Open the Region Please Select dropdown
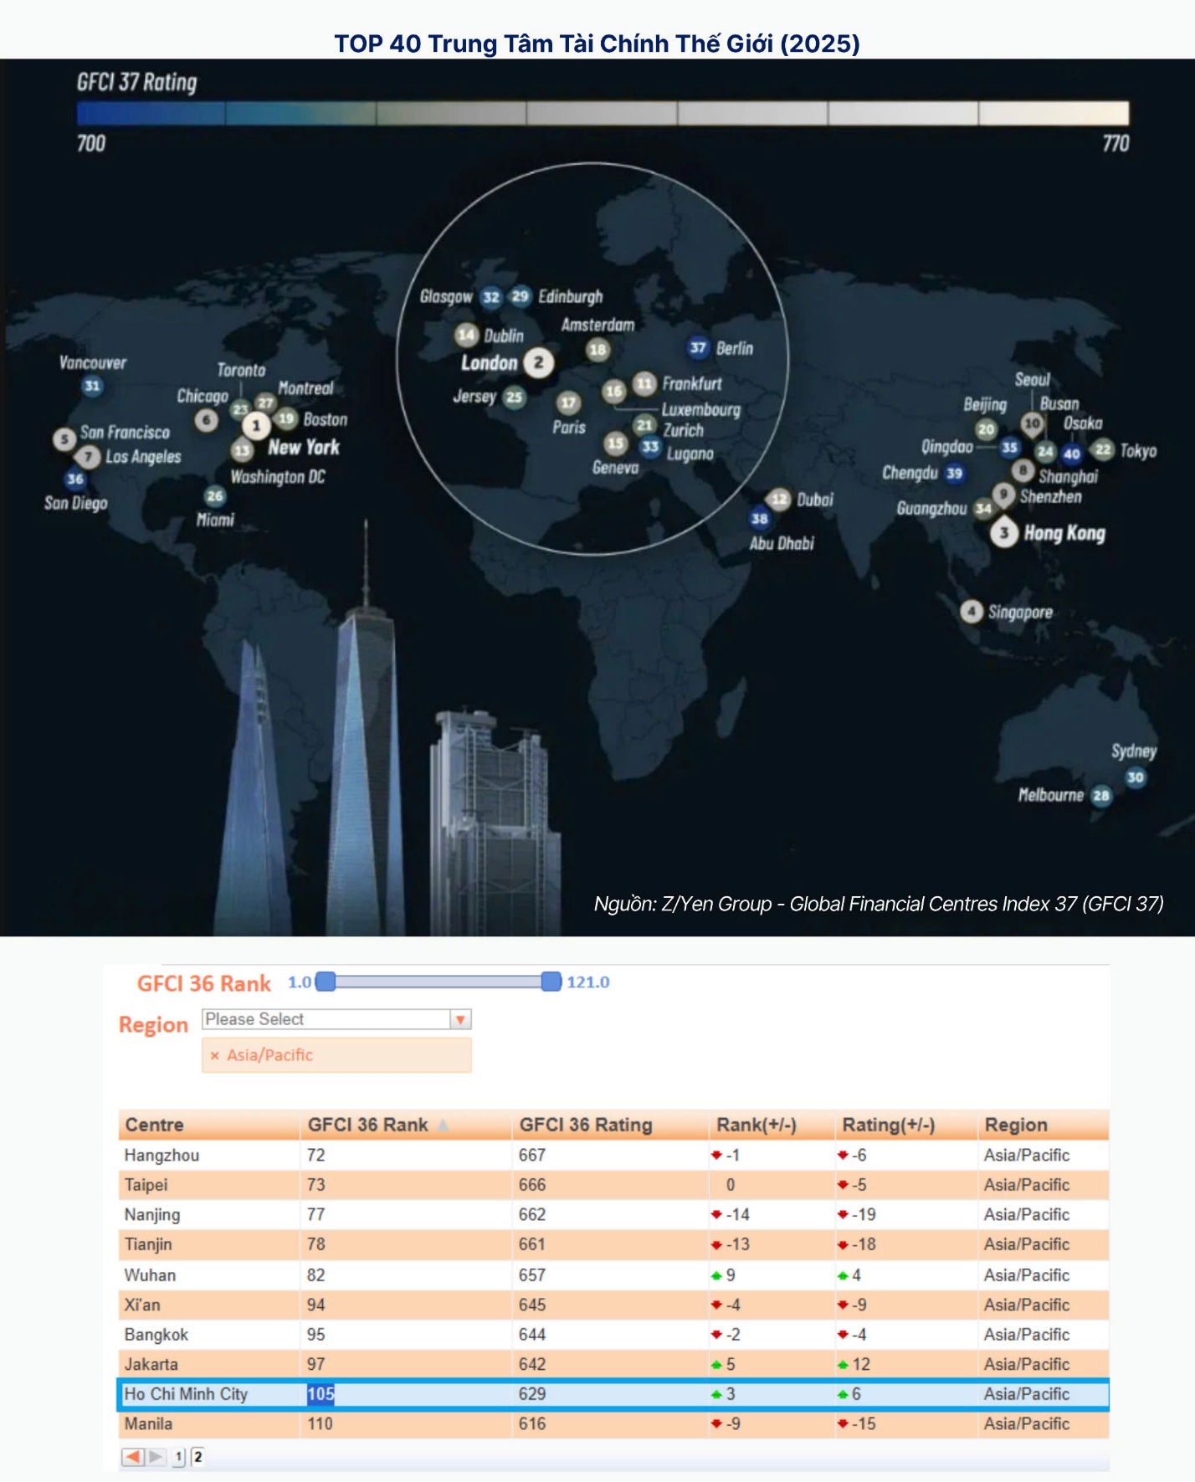This screenshot has height=1482, width=1195. [336, 1019]
